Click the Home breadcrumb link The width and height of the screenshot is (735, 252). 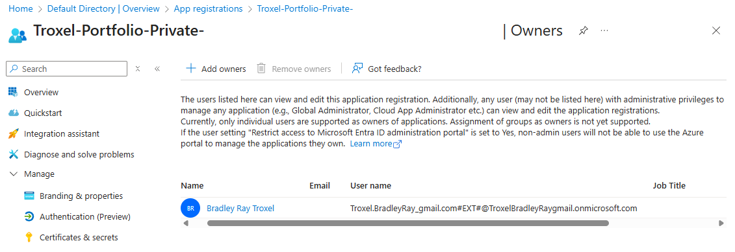click(x=21, y=9)
